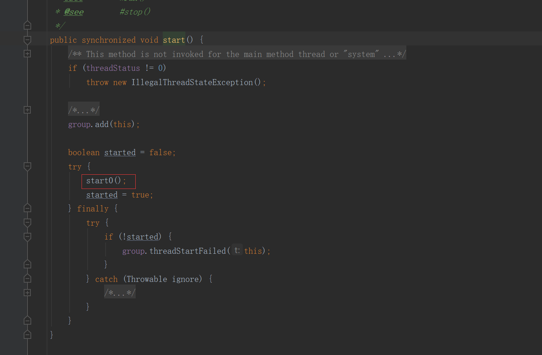Click the 'synchronized' keyword
Viewport: 542px width, 355px height.
[109, 40]
